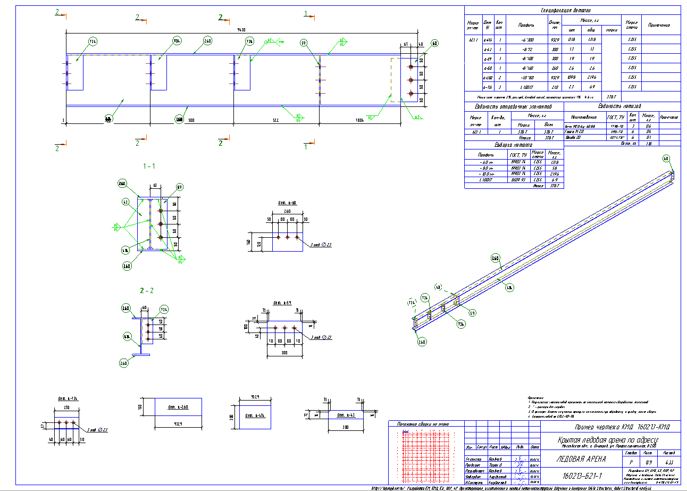Click sheet number "89" in title block

tap(650, 463)
